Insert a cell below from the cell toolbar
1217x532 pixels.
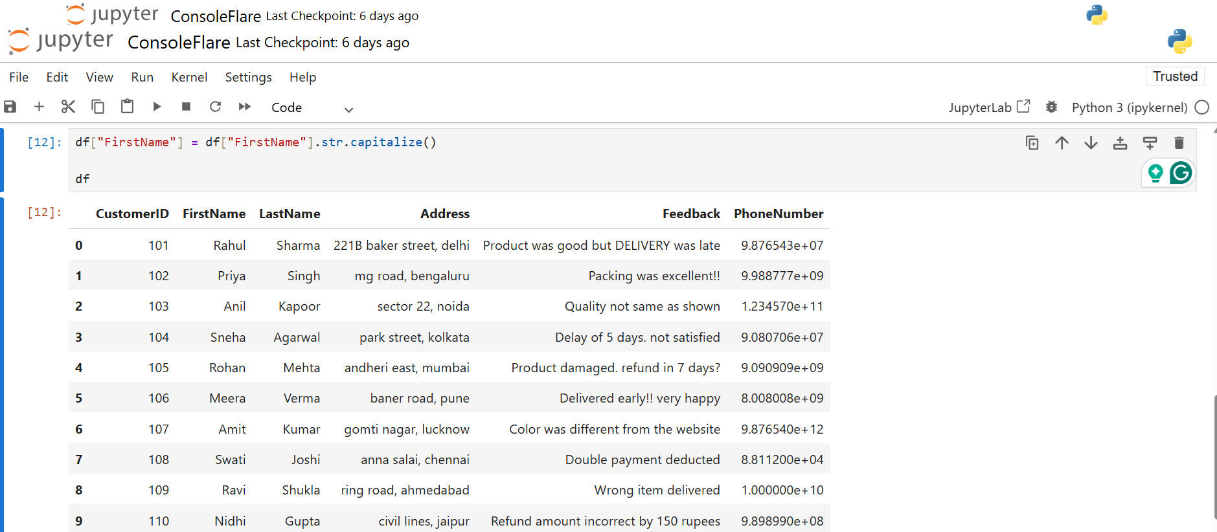pyautogui.click(x=1150, y=143)
